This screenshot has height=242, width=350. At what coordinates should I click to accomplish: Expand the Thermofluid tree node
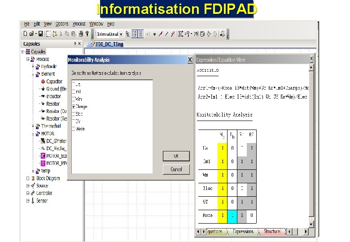pos(33,126)
